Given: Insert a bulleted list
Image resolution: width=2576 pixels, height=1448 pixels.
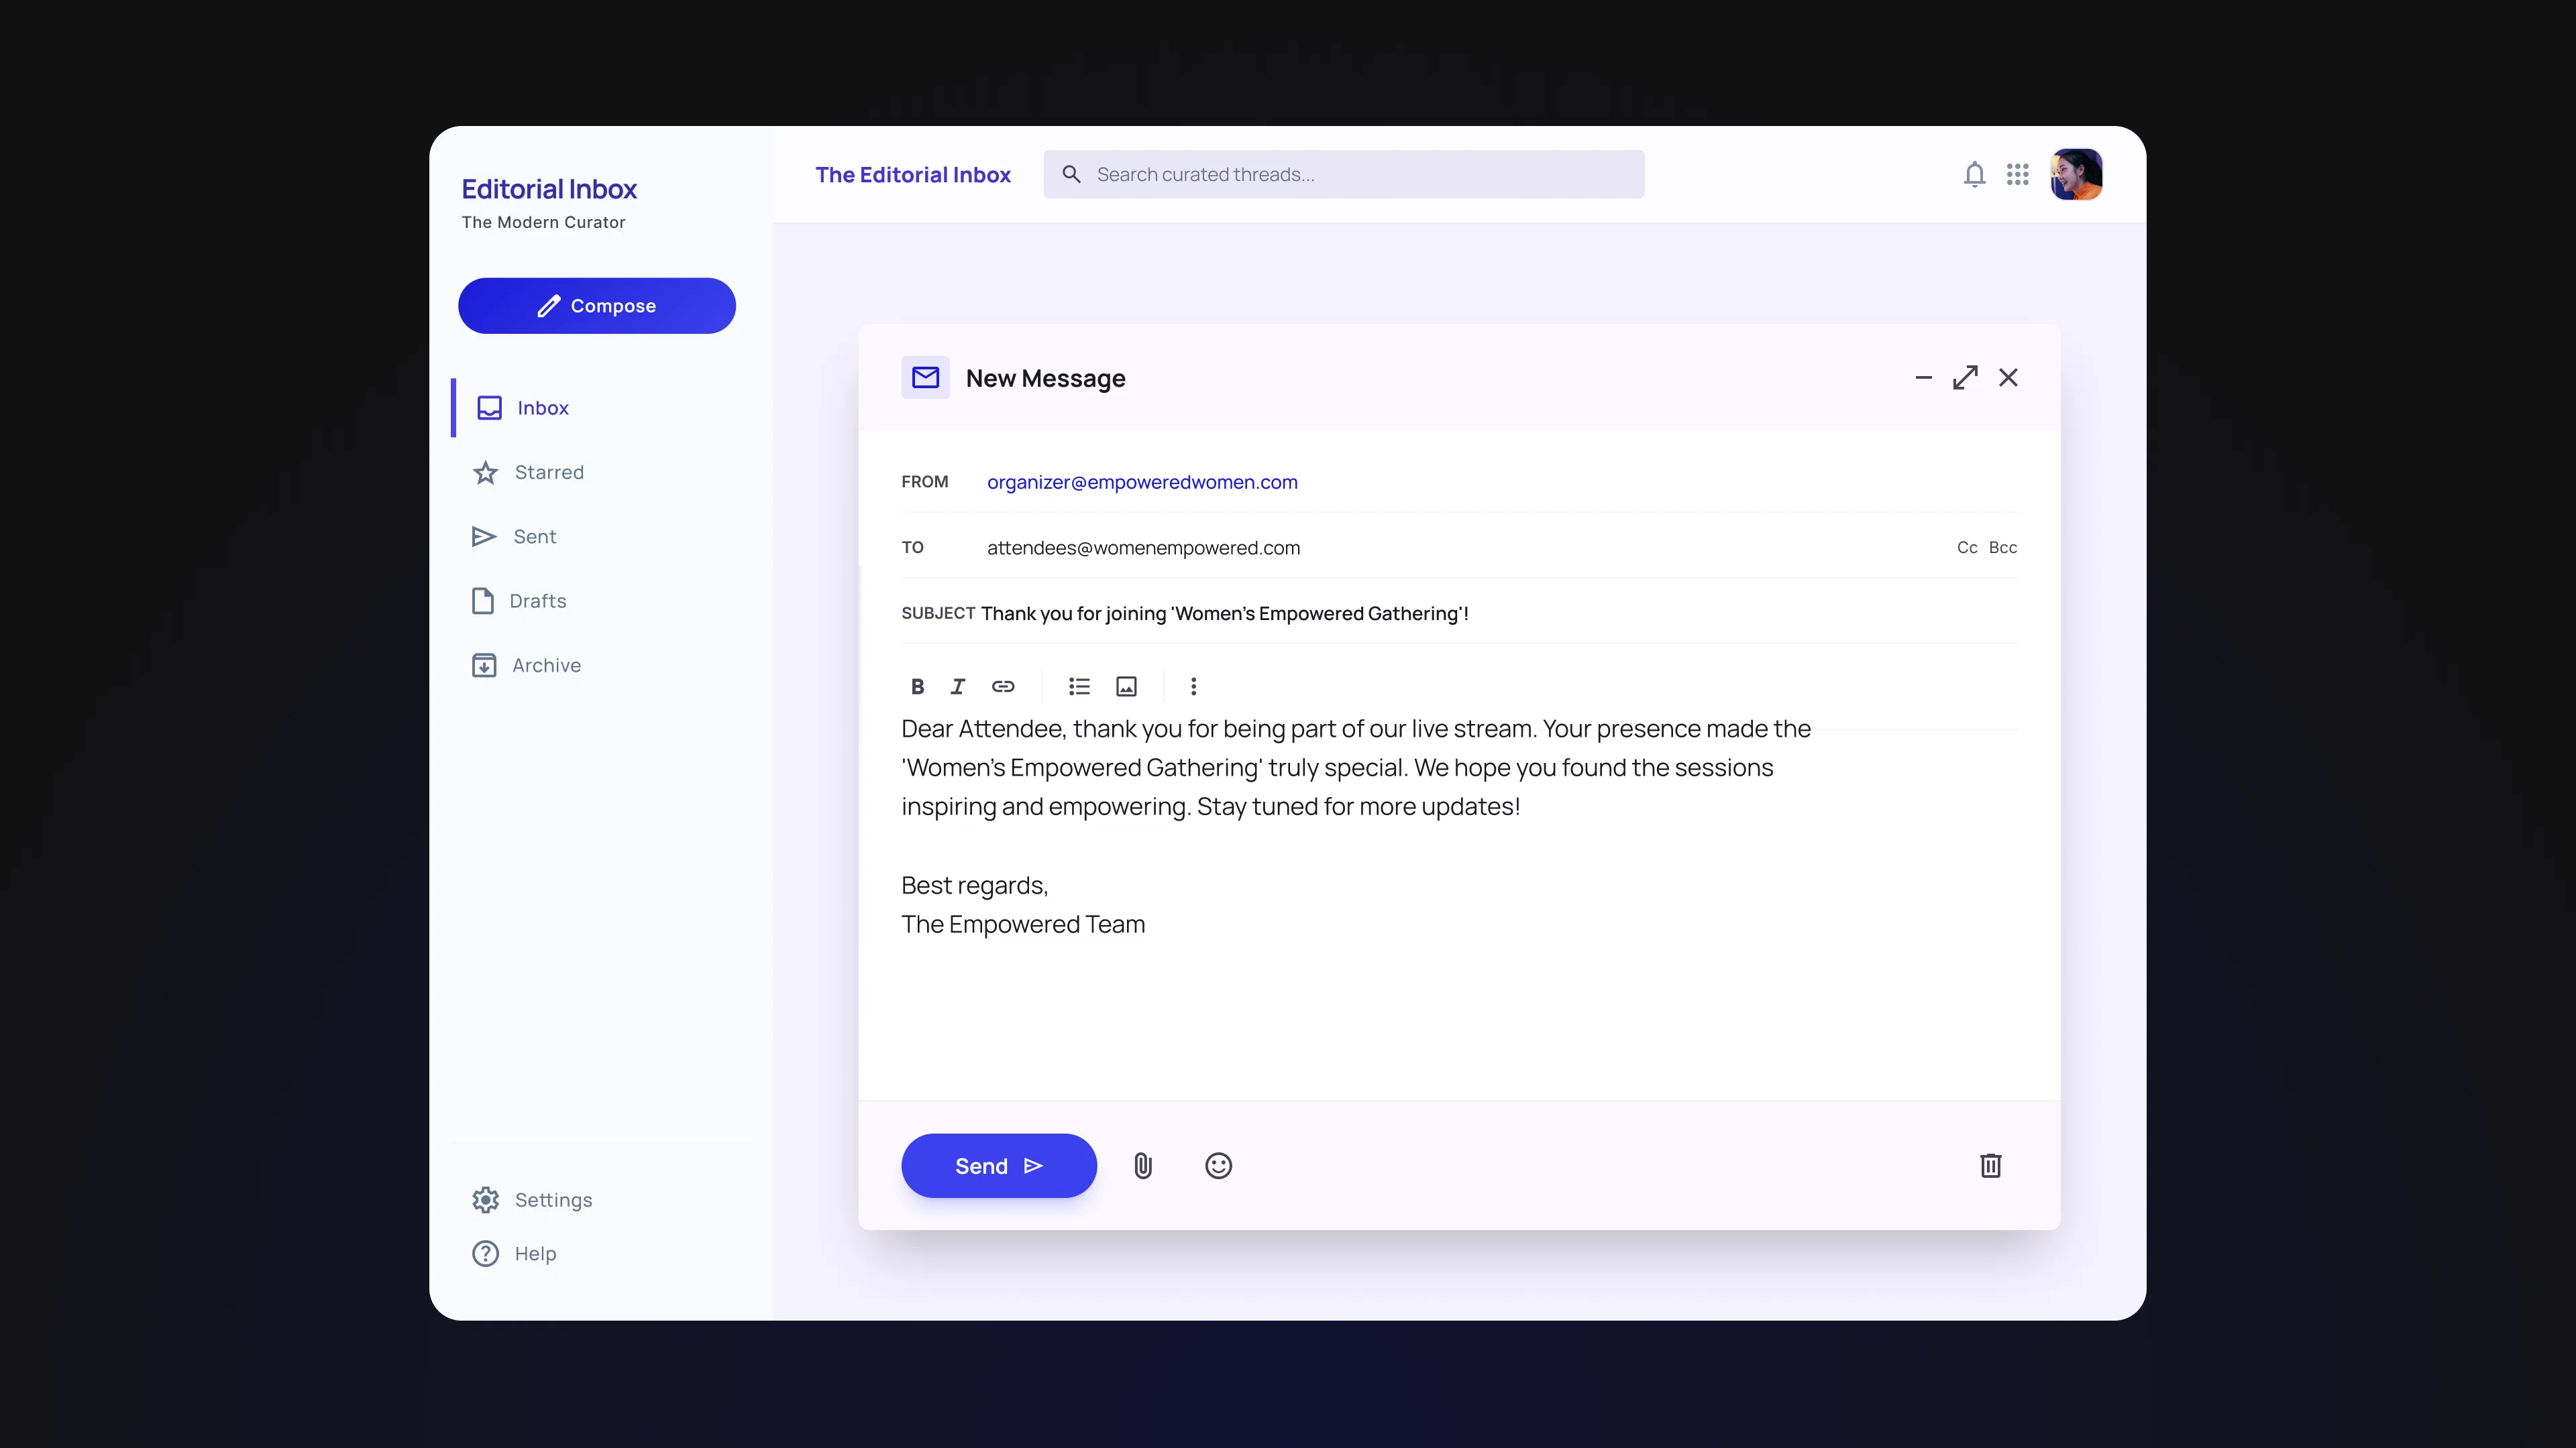Looking at the screenshot, I should (x=1079, y=686).
